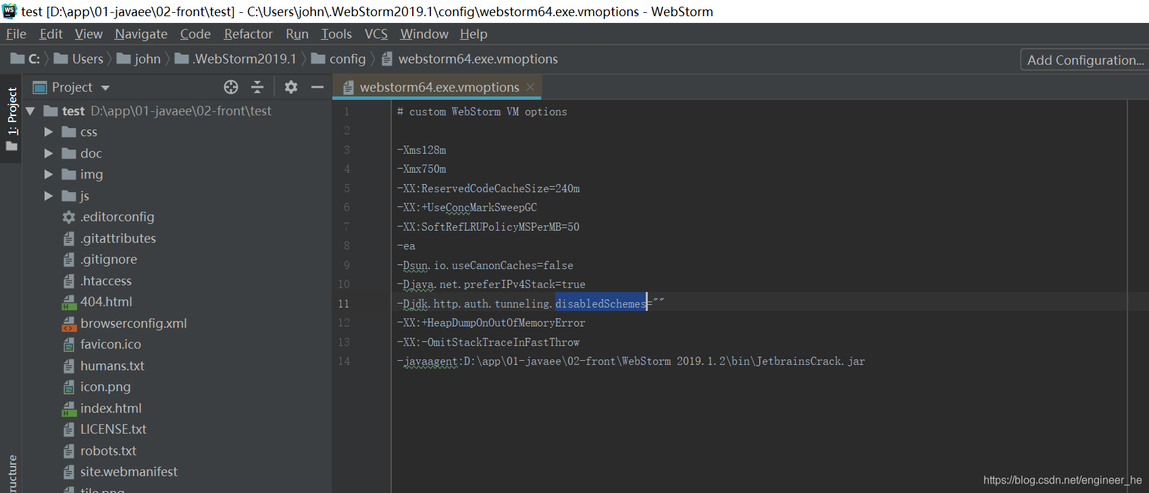This screenshot has height=493, width=1149.
Task: Hide the Project panel with minus icon
Action: 317,87
